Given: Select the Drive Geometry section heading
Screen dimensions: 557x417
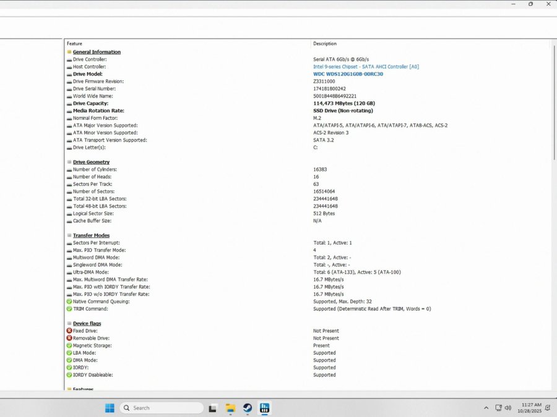Looking at the screenshot, I should pyautogui.click(x=91, y=162).
